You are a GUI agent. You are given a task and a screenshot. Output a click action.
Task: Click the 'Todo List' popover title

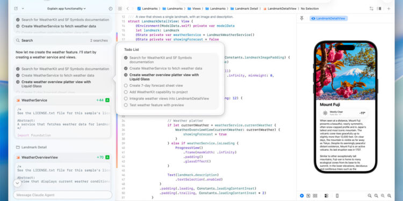[132, 50]
